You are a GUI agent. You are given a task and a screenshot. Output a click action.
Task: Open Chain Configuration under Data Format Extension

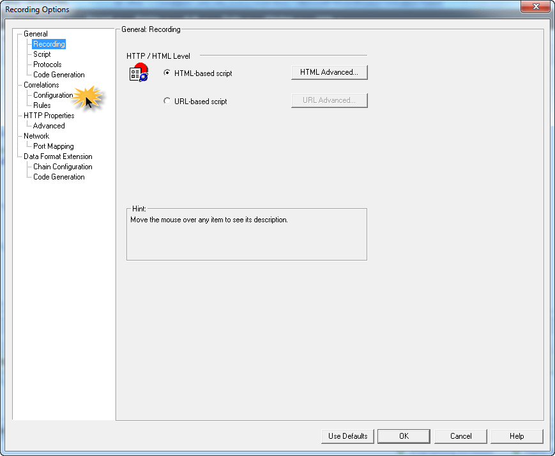tap(63, 167)
